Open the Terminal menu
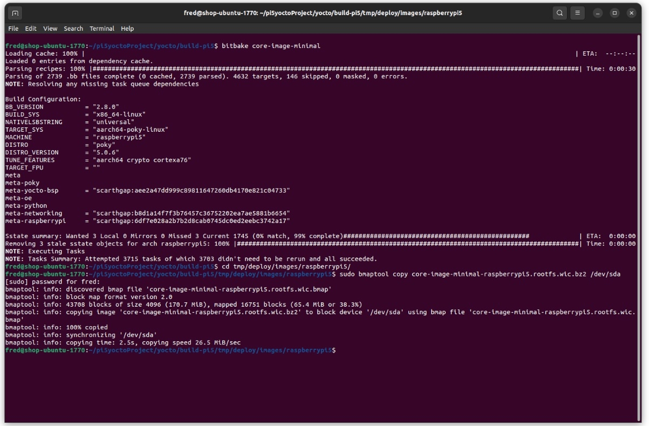Screen dimensions: 649x426 (102, 29)
